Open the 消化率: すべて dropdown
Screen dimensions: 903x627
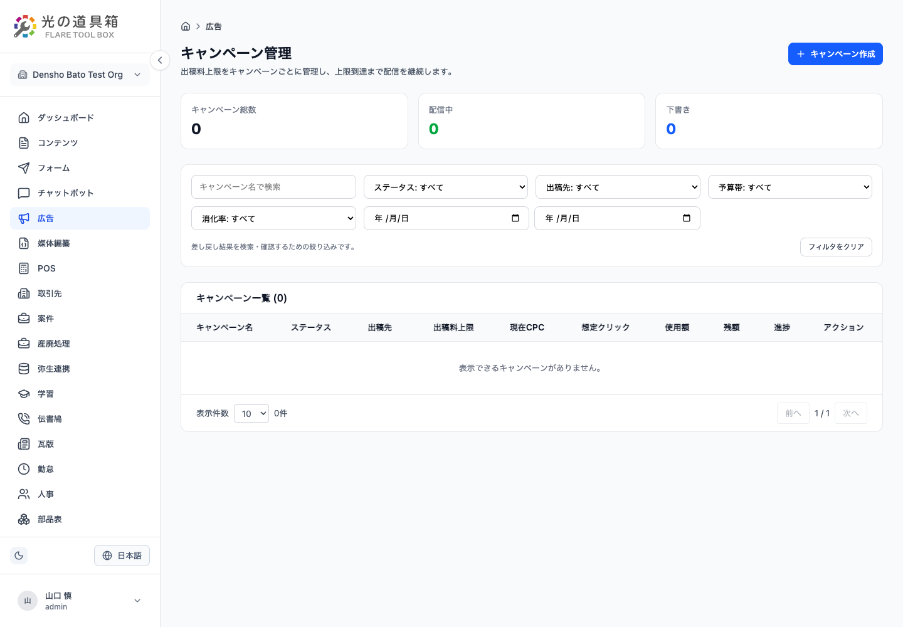click(x=273, y=218)
